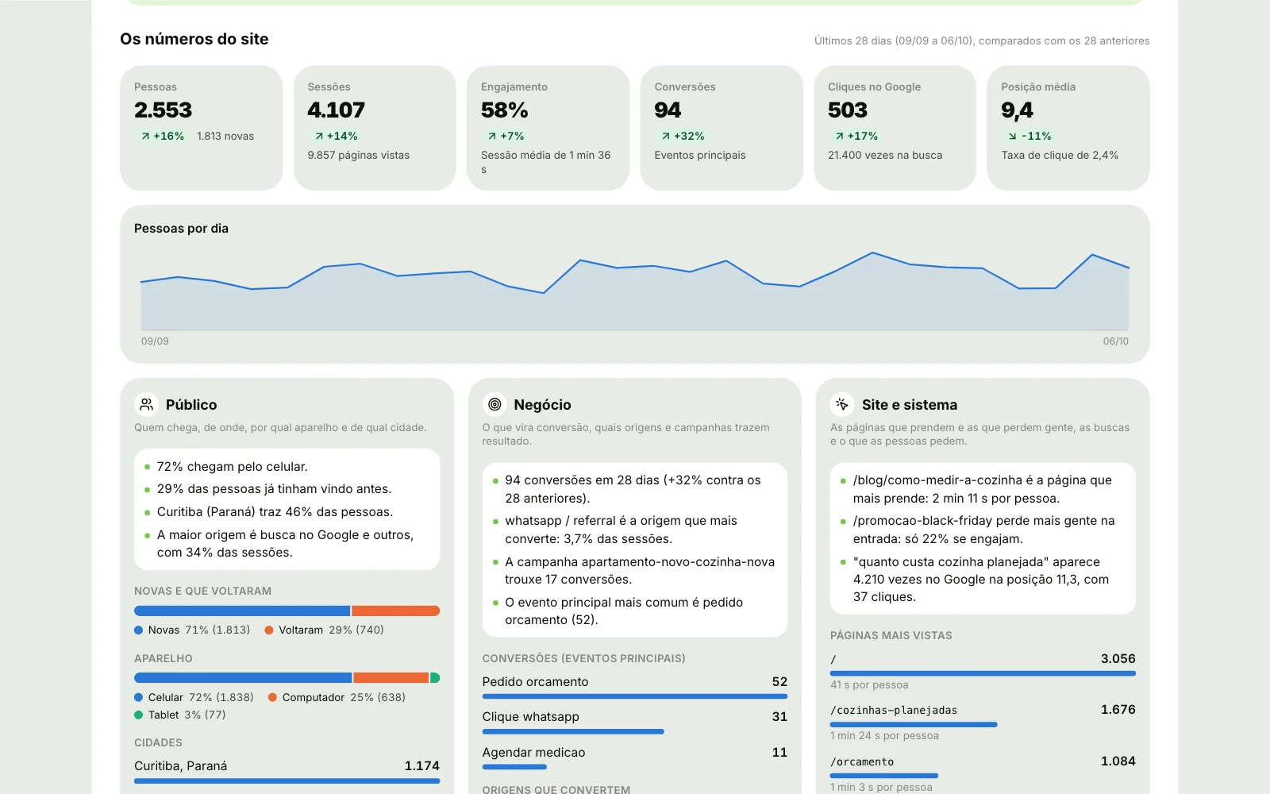Click the Os números do site heading
Viewport: 1270px width, 794px height.
tap(194, 39)
